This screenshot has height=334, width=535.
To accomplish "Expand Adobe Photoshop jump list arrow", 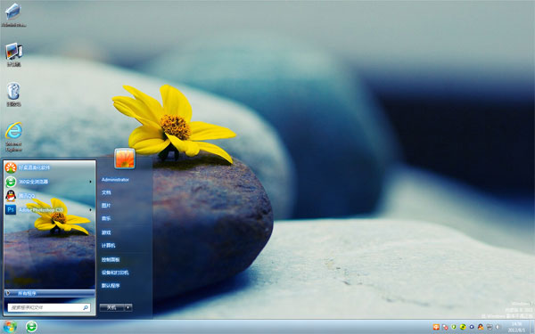I will pyautogui.click(x=90, y=209).
